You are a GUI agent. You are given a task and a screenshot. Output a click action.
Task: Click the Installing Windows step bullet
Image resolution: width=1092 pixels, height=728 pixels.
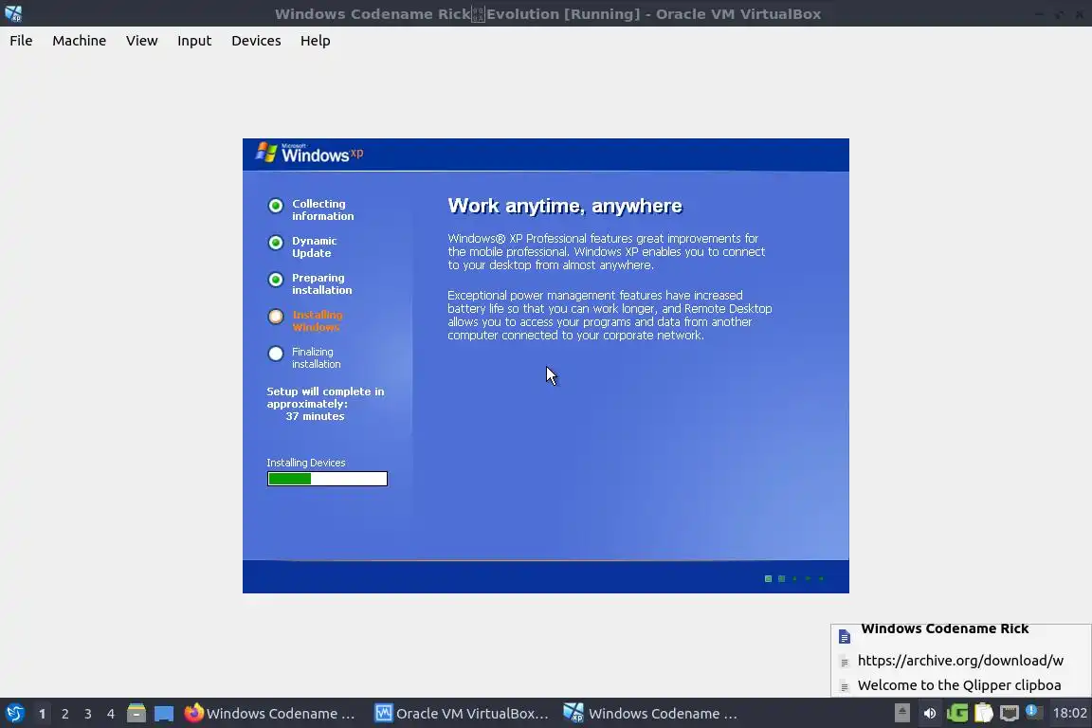(x=276, y=317)
